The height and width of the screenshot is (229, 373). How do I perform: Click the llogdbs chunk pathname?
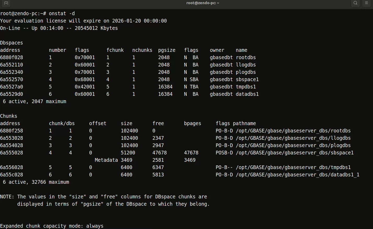[x=293, y=138]
